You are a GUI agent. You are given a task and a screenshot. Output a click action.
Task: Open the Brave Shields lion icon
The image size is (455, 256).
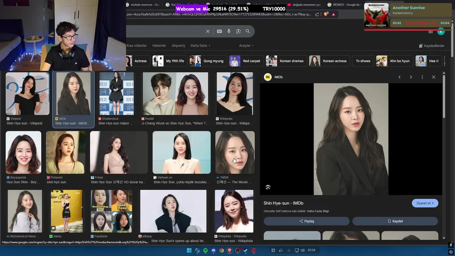click(326, 14)
